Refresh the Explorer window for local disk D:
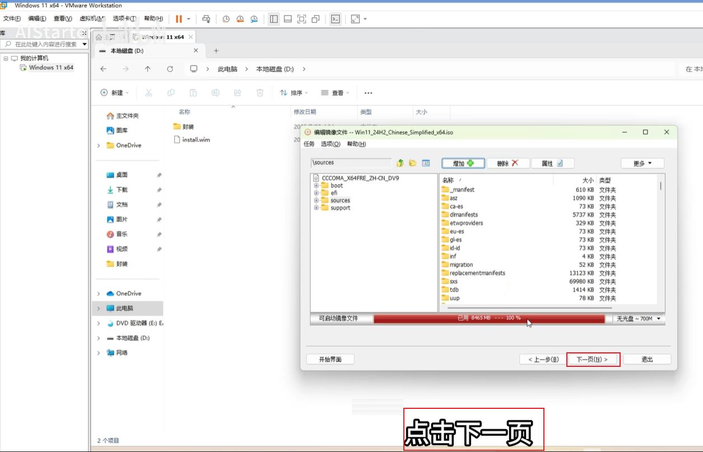This screenshot has height=452, width=703. click(x=170, y=69)
